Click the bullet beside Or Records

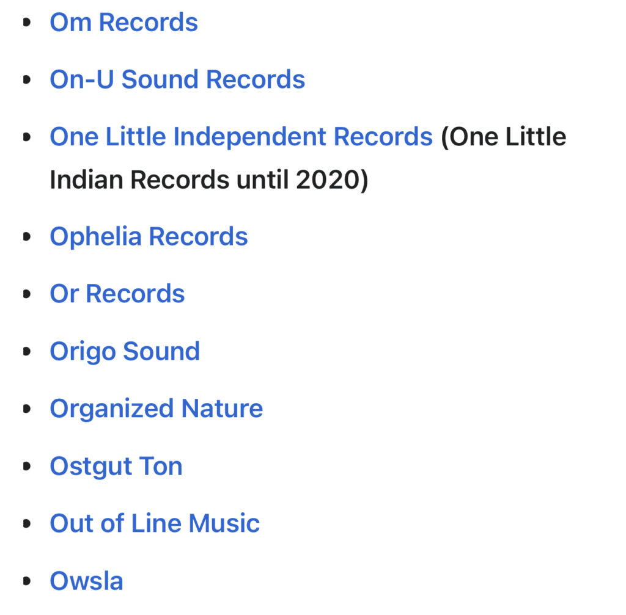pos(26,295)
